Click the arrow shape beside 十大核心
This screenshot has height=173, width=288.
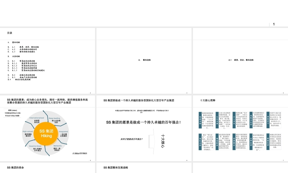(152, 142)
